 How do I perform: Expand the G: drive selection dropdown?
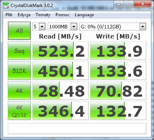(x=143, y=27)
